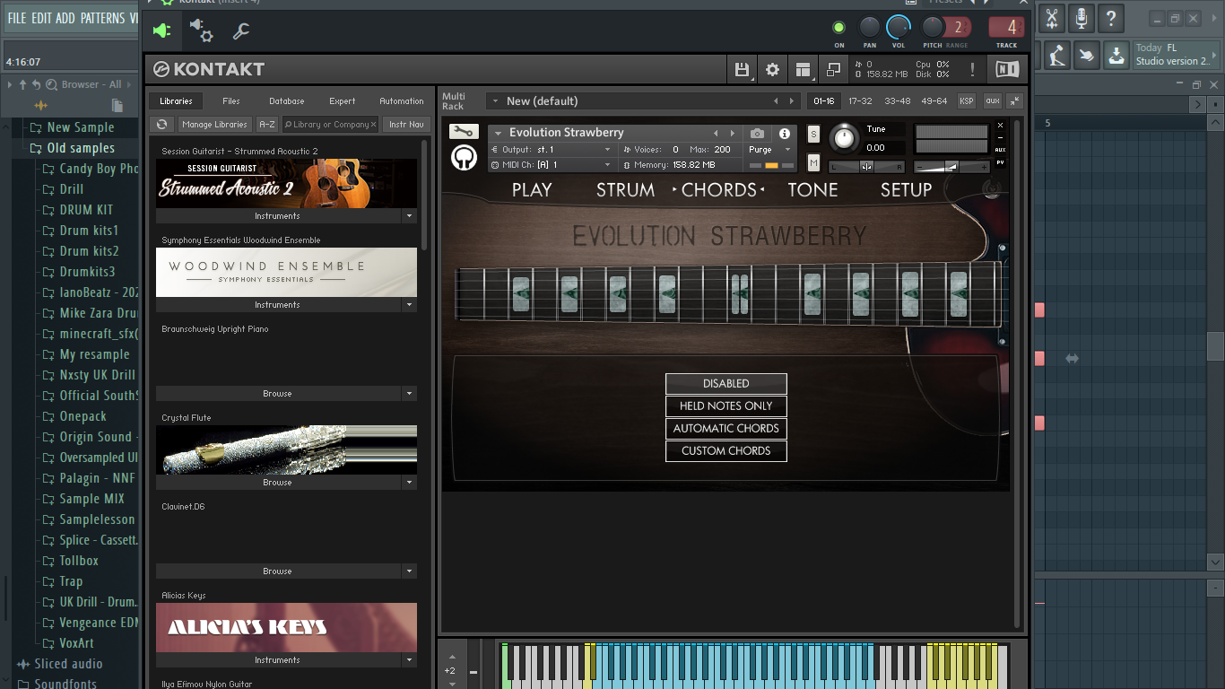Switch to the TONE page
This screenshot has height=689, width=1225.
tap(812, 190)
